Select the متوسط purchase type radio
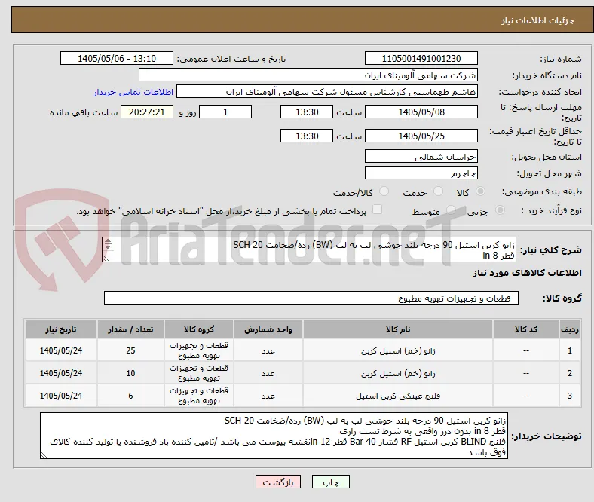The image size is (594, 502). point(451,210)
